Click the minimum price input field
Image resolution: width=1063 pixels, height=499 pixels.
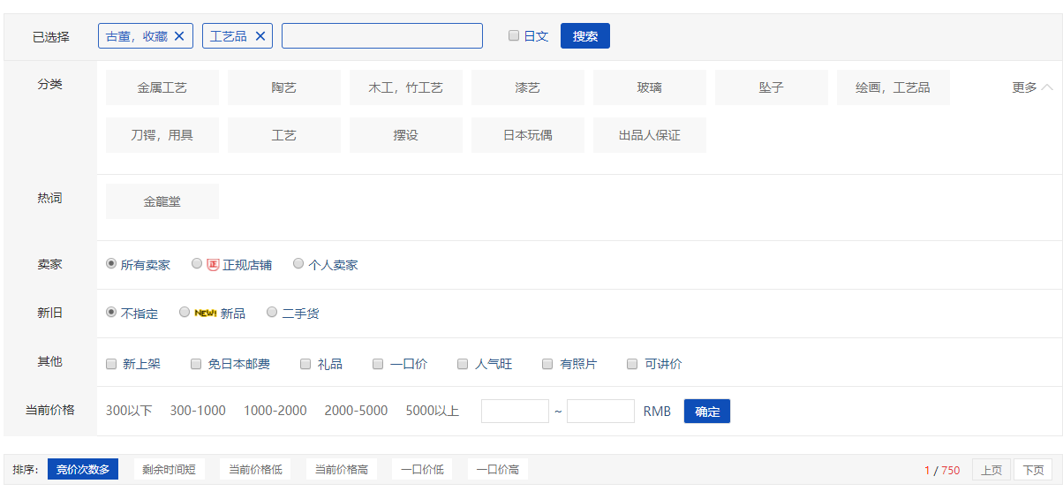point(515,411)
